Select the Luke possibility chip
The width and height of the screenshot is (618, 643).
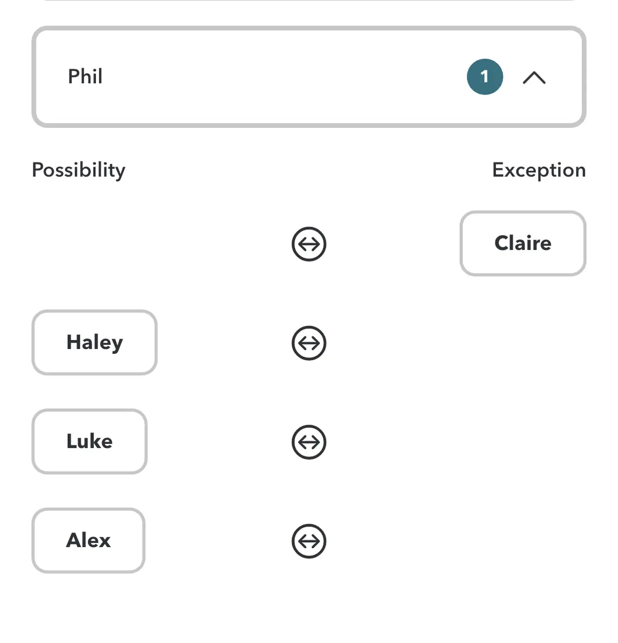[x=89, y=442]
